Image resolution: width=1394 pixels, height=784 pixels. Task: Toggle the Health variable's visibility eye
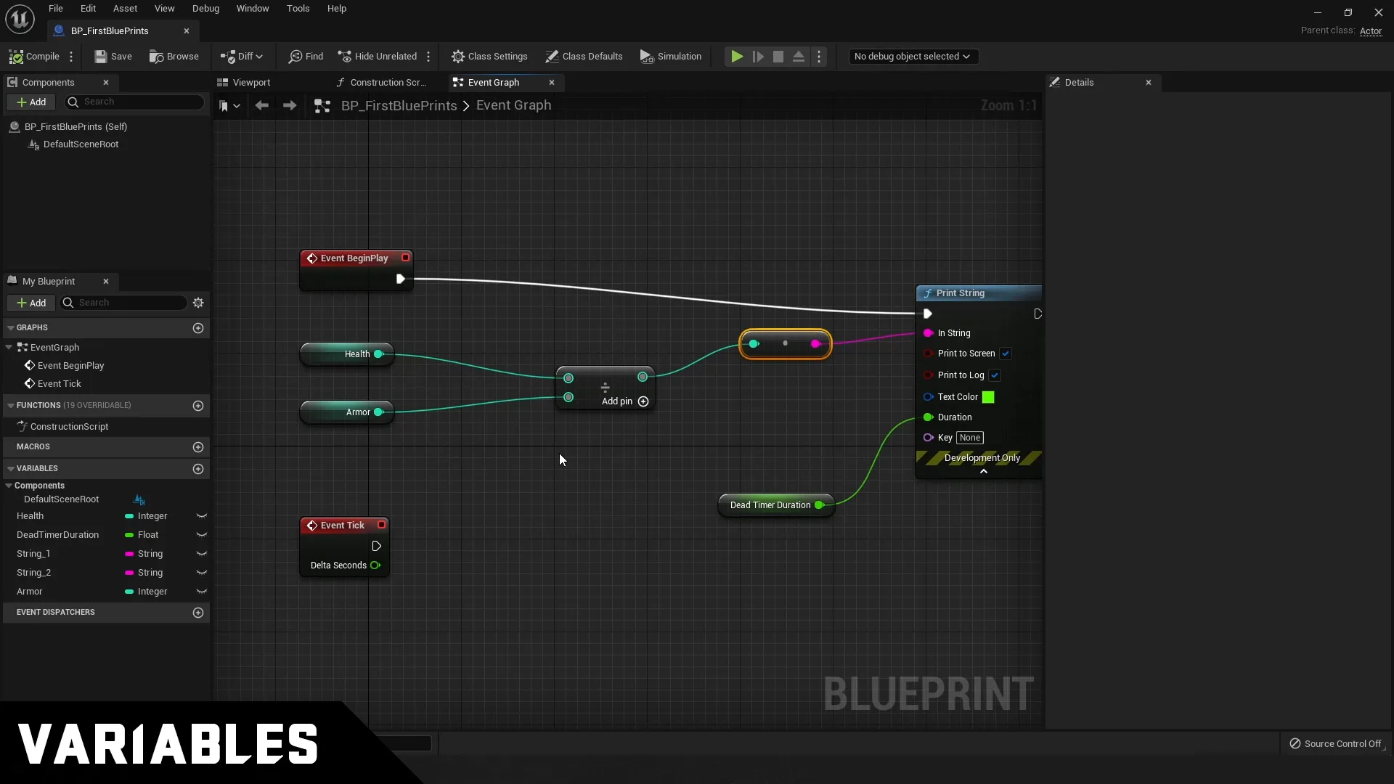tap(202, 516)
